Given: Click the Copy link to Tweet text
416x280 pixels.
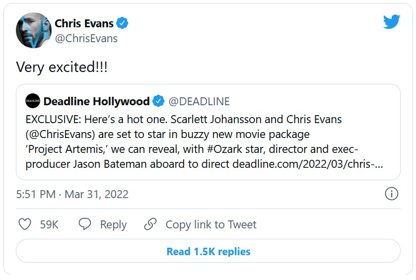Looking at the screenshot, I should (x=211, y=224).
